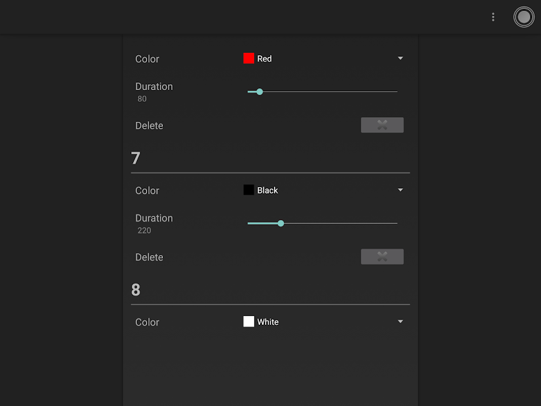The height and width of the screenshot is (406, 541).
Task: Click the black color swatch in step 7
Action: [x=249, y=190]
